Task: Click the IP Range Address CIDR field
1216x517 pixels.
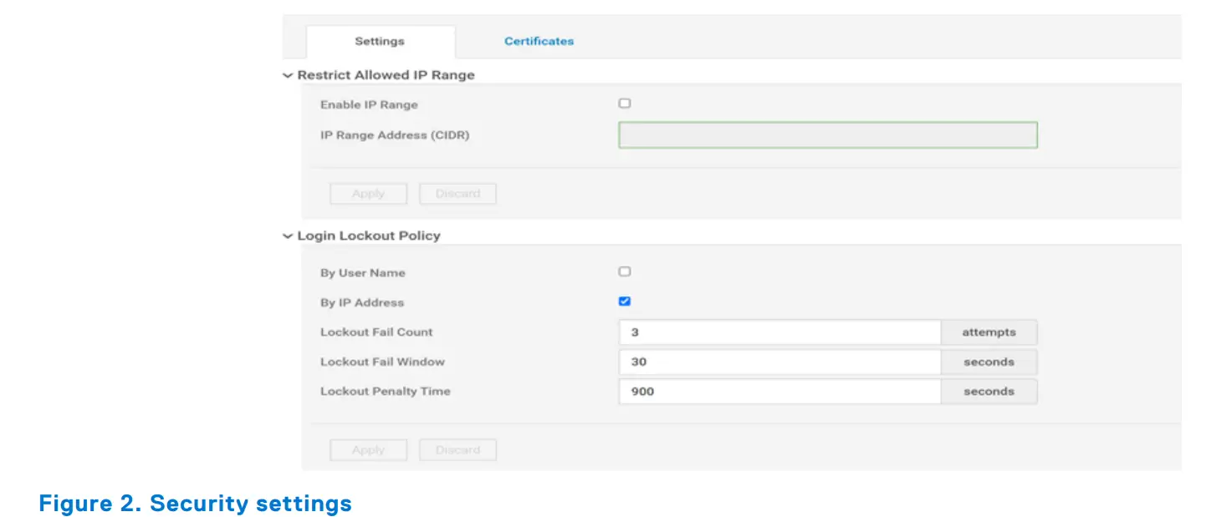Action: pyautogui.click(x=827, y=134)
